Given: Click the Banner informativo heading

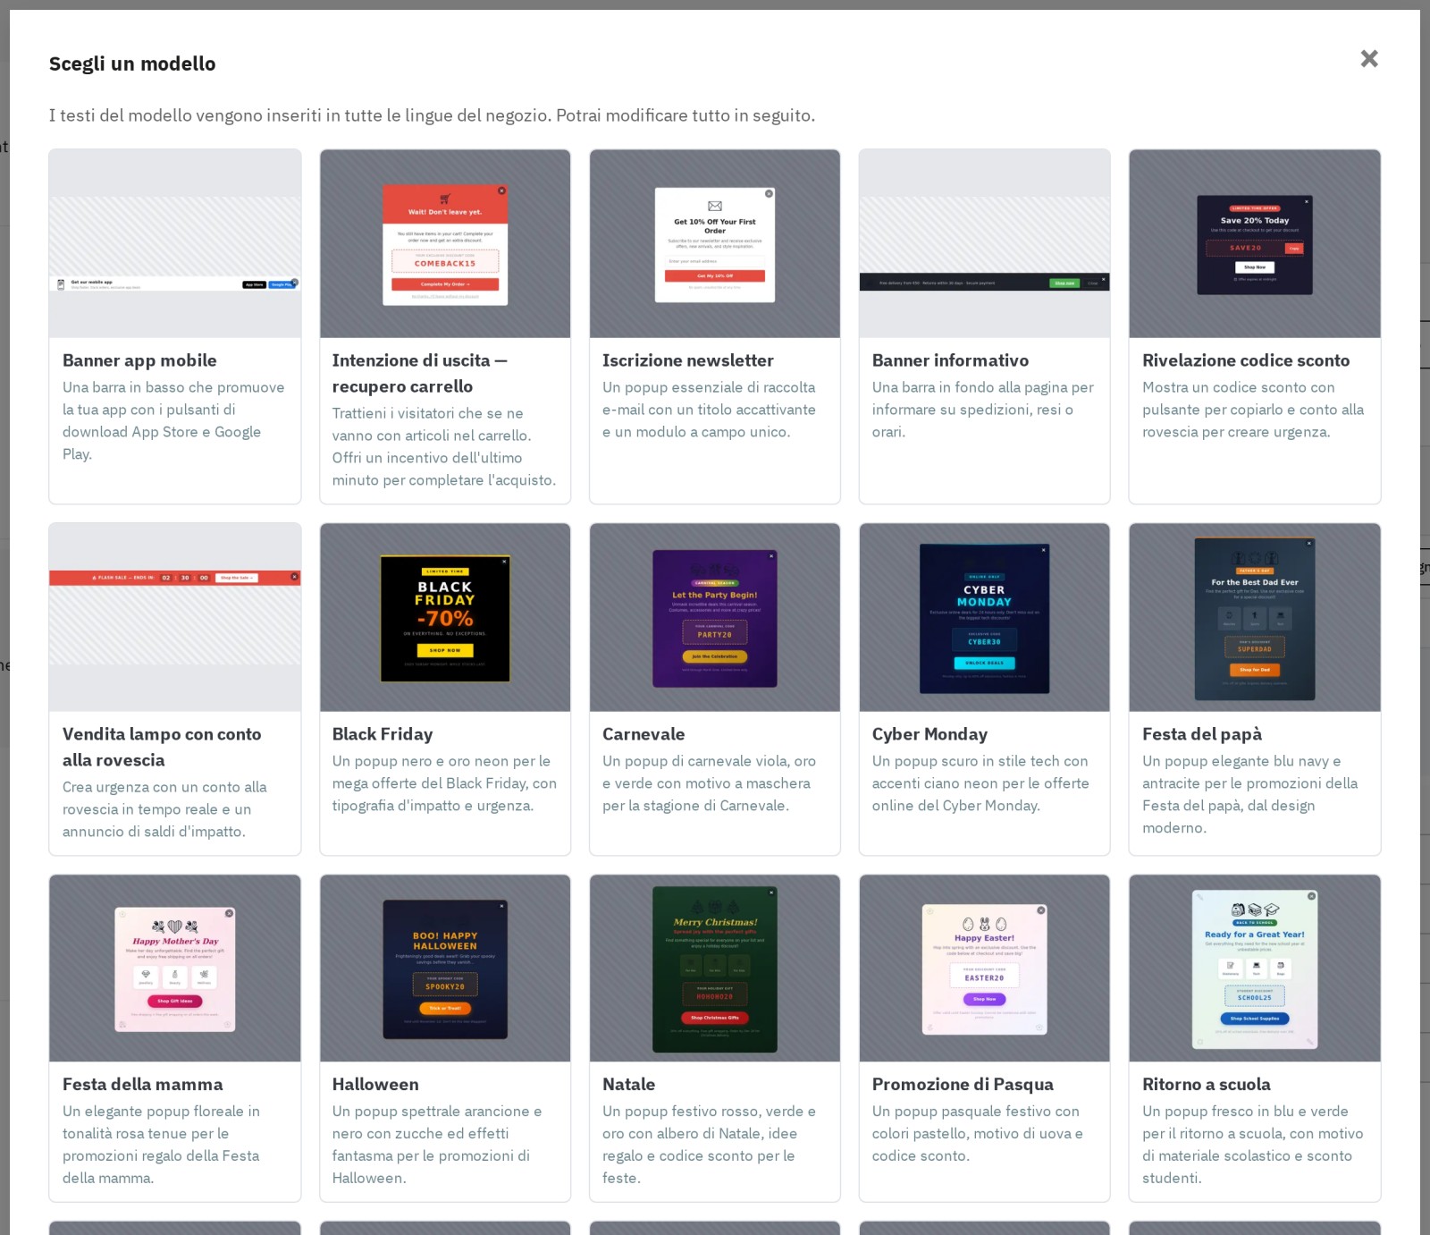Looking at the screenshot, I should [x=950, y=360].
